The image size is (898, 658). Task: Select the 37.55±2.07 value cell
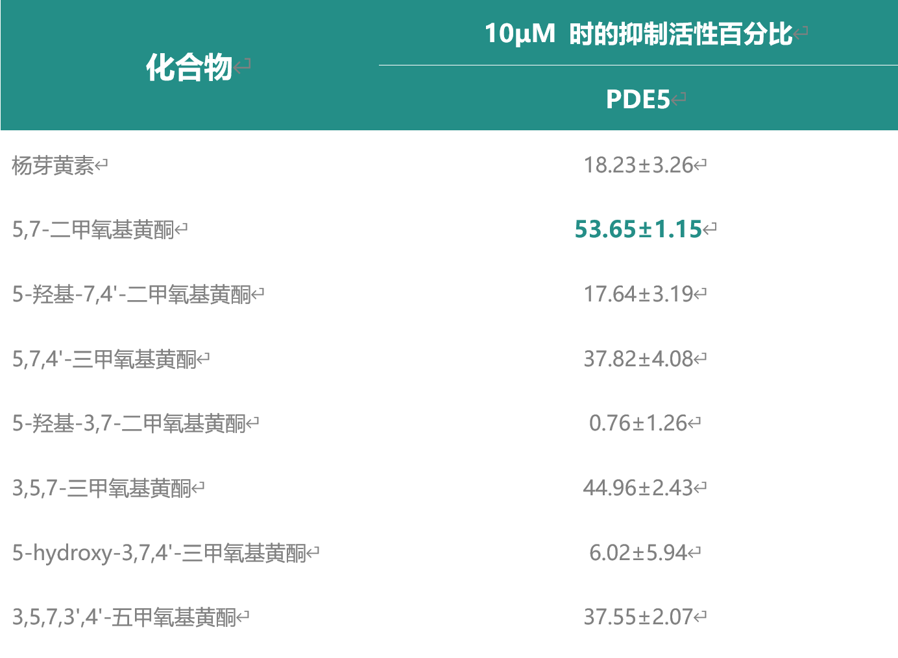pos(638,617)
